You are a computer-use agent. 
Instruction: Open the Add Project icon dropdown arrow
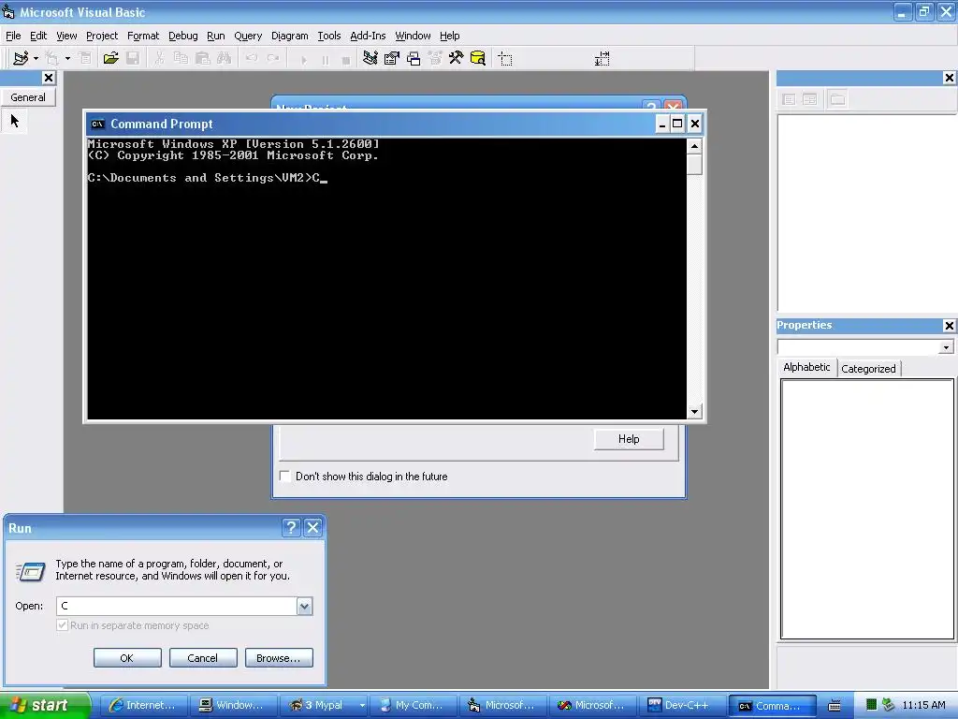pos(36,59)
